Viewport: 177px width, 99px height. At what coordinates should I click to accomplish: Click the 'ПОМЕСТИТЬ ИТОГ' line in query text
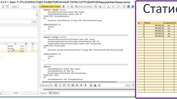(x=51, y=75)
